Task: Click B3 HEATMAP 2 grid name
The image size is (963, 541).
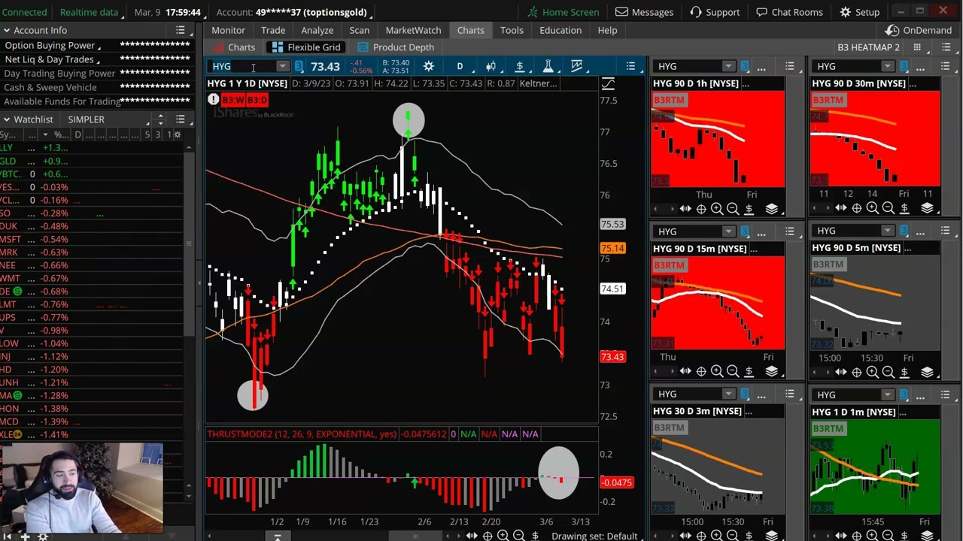Action: (x=868, y=47)
